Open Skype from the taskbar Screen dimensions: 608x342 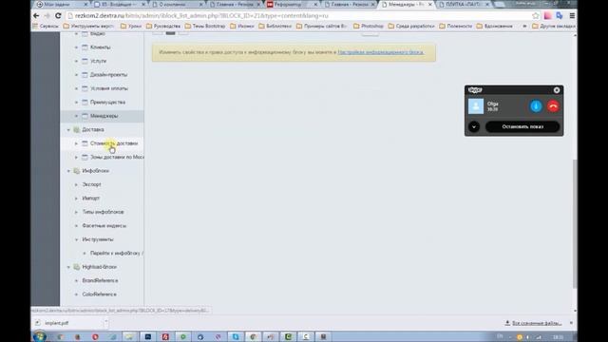tap(236, 336)
